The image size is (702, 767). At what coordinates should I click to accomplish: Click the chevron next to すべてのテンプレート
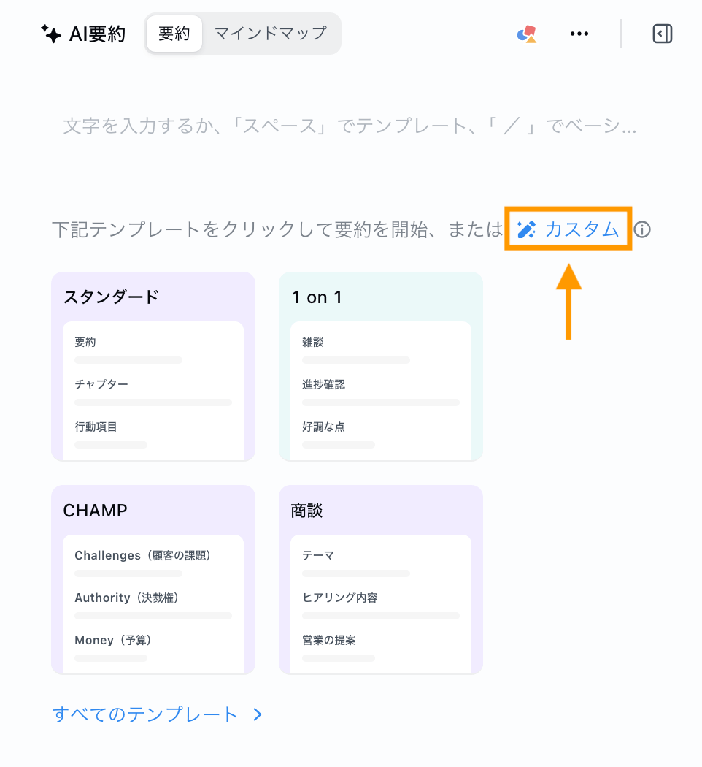[258, 714]
